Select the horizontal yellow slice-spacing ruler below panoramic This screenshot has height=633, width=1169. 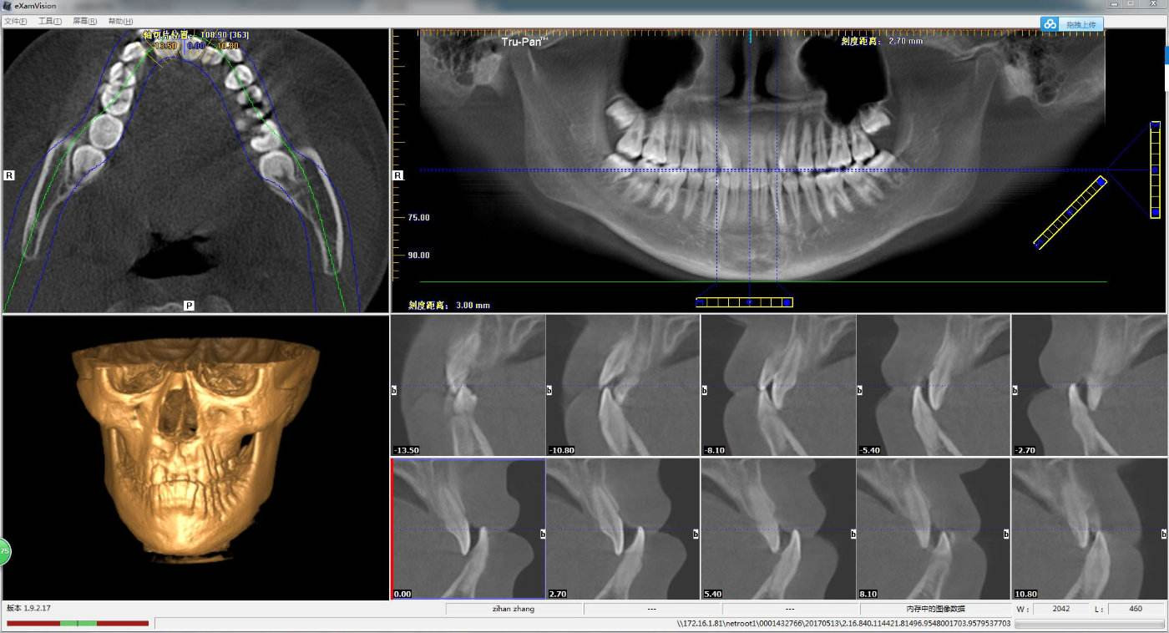point(744,302)
